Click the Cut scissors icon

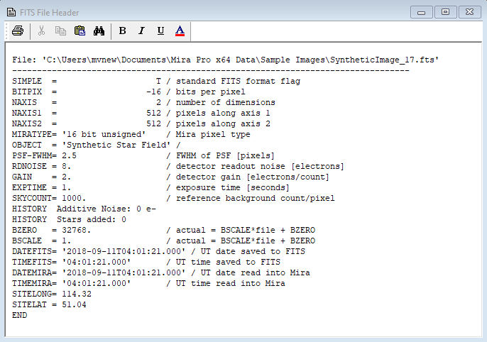[41, 31]
